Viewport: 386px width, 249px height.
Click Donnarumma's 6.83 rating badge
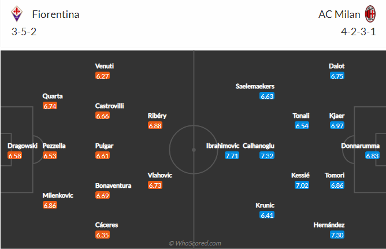pyautogui.click(x=372, y=156)
